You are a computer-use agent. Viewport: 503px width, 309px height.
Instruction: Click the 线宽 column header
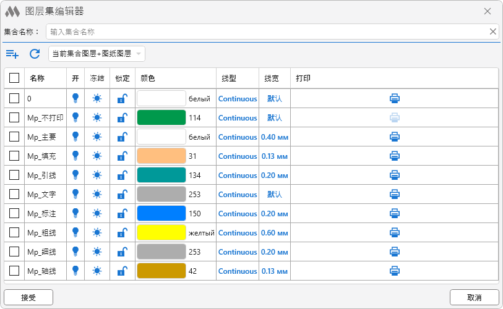pos(272,78)
